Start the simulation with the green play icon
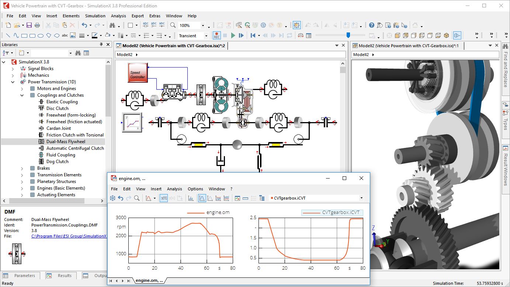510x287 pixels. (233, 35)
